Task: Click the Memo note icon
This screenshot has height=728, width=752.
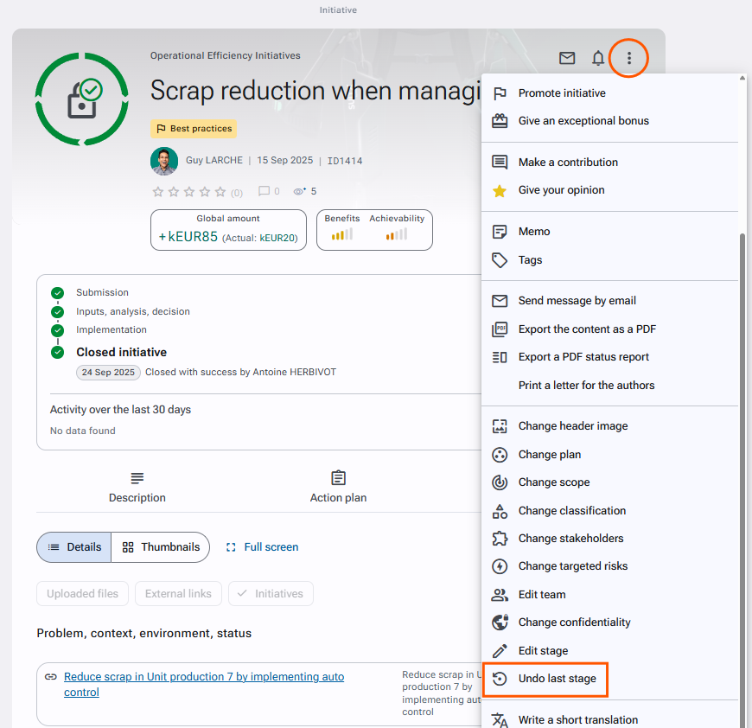Action: pyautogui.click(x=500, y=232)
